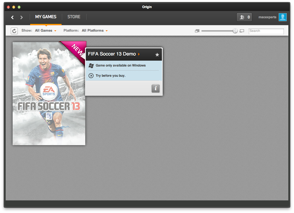Image resolution: width=294 pixels, height=213 pixels.
Task: Click the small thumbnails size icon
Action: (x=197, y=31)
